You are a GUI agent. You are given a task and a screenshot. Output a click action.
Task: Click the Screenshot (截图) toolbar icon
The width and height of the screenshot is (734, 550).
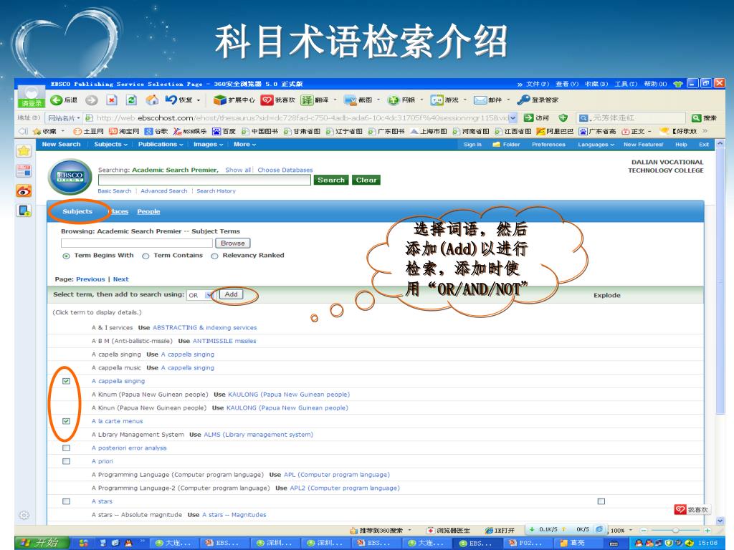pyautogui.click(x=350, y=100)
